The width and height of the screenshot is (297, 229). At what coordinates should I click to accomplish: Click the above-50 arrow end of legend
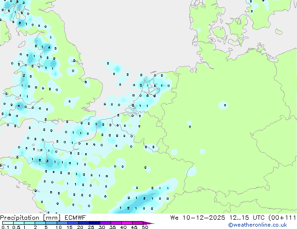coord(148,223)
